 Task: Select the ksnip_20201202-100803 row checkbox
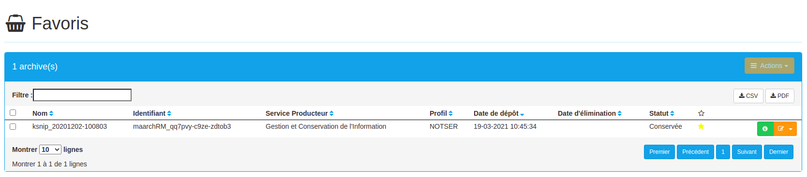[x=13, y=126]
